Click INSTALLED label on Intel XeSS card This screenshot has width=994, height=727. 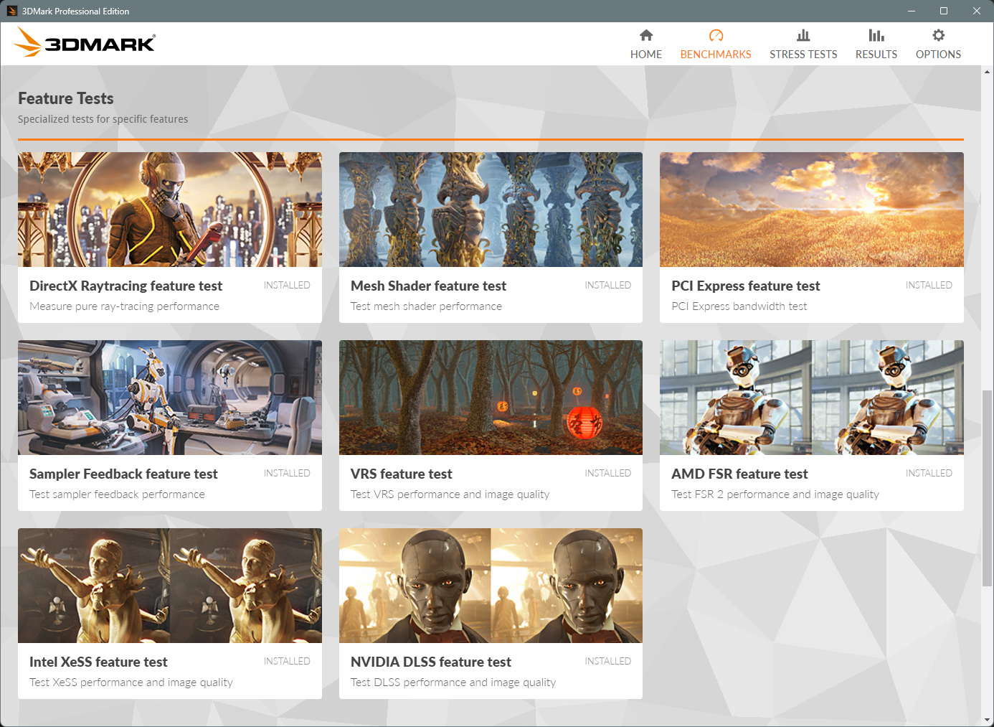287,661
